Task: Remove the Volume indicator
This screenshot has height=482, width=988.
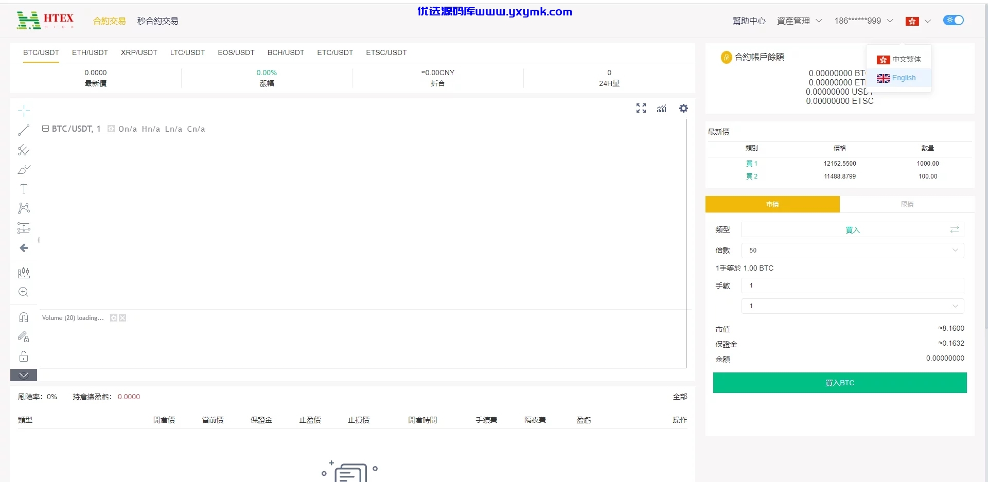Action: pos(122,318)
